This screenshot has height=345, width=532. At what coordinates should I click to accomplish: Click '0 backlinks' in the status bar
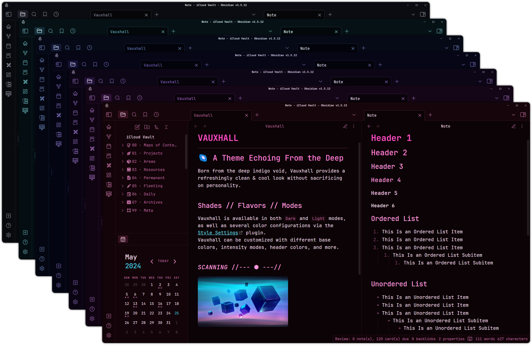click(424, 339)
